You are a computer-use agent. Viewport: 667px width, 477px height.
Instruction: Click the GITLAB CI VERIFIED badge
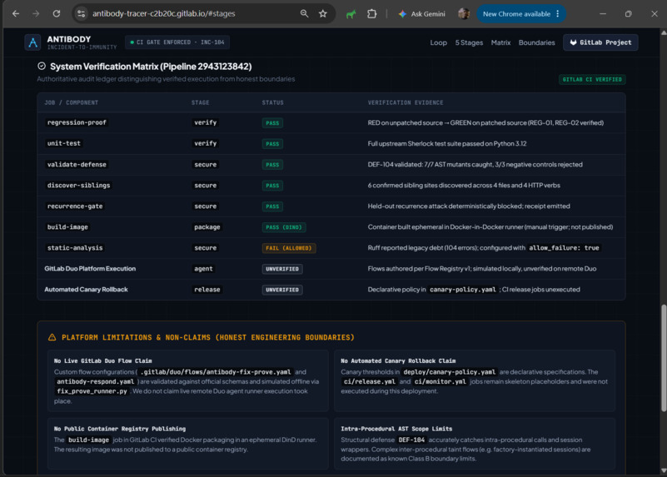pos(592,80)
